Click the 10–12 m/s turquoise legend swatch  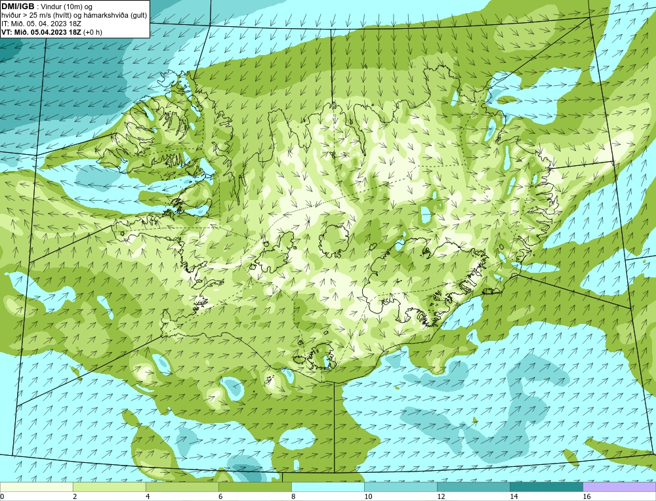pos(401,487)
